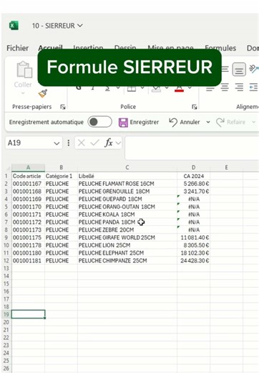This screenshot has height=373, width=259.
Task: Click the formula bar confirm checkmark
Action: pos(94,143)
